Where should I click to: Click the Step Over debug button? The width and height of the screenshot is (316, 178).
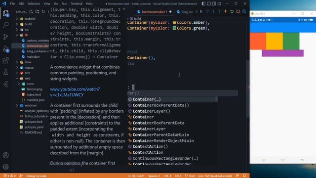coord(207,11)
